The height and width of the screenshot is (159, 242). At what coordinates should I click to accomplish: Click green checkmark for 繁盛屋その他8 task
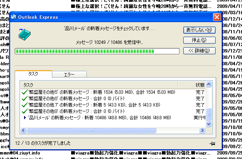coord(25,111)
